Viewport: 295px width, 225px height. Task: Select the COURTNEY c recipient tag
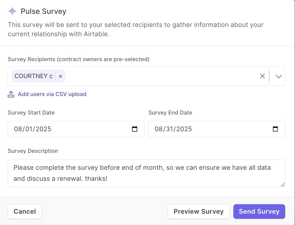(x=33, y=76)
